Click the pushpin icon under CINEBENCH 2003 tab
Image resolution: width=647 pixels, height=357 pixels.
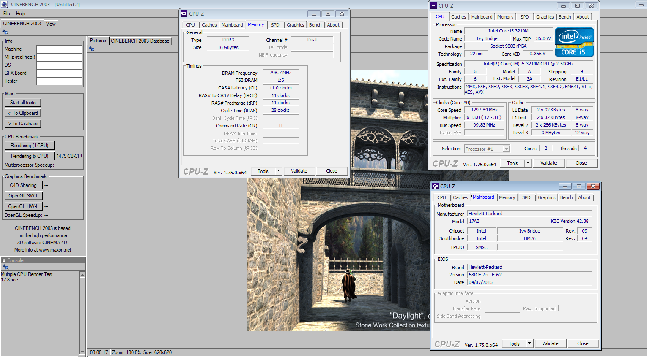(x=5, y=32)
